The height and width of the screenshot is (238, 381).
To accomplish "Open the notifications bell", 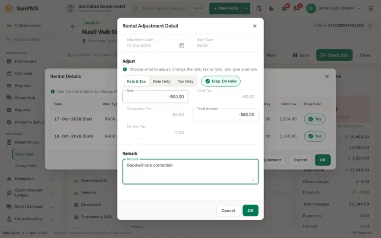I will pos(284,8).
